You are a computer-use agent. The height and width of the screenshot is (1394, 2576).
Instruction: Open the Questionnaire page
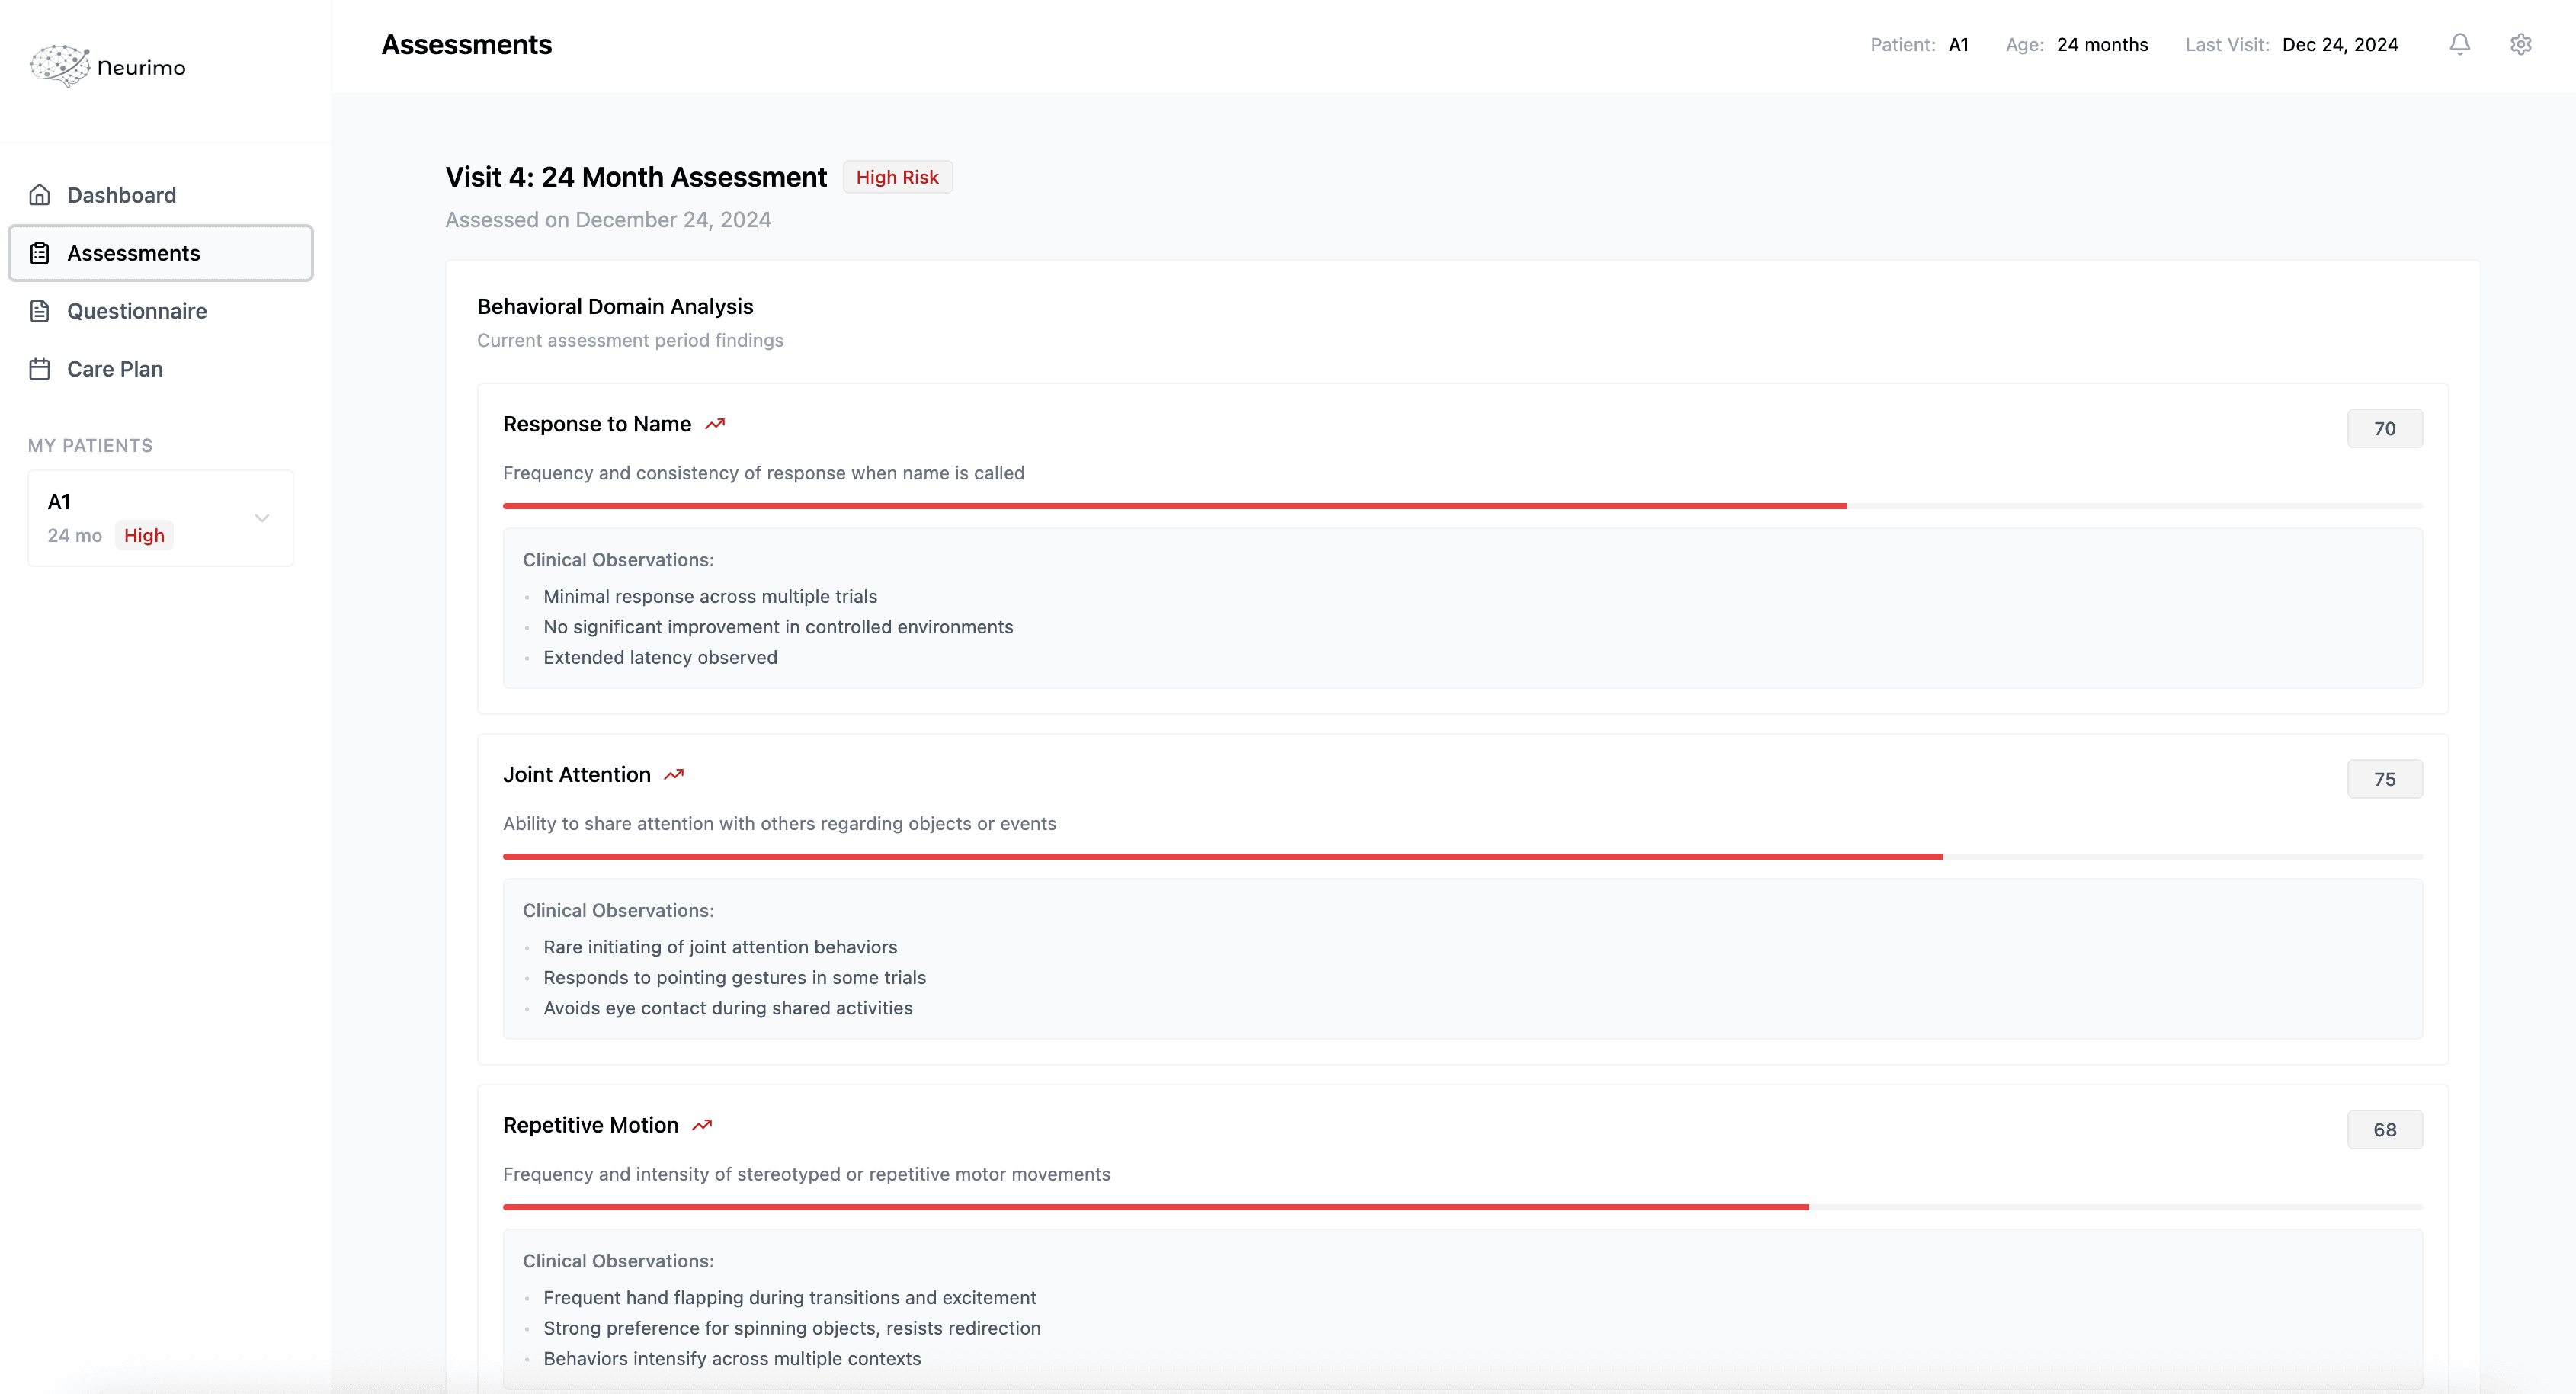[137, 311]
